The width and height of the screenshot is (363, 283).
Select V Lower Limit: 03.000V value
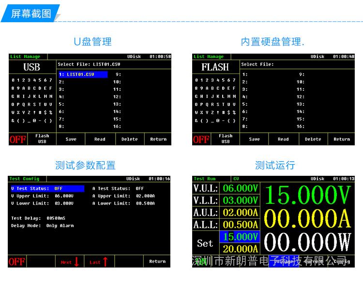point(64,203)
